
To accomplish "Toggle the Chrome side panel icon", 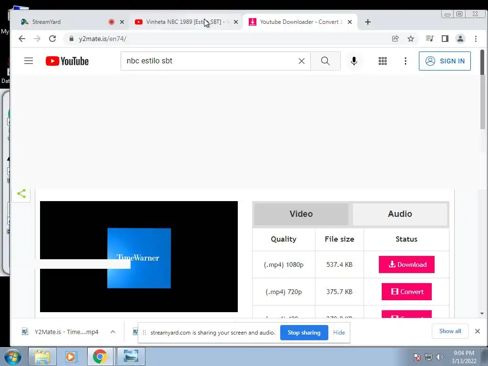I will (x=445, y=39).
